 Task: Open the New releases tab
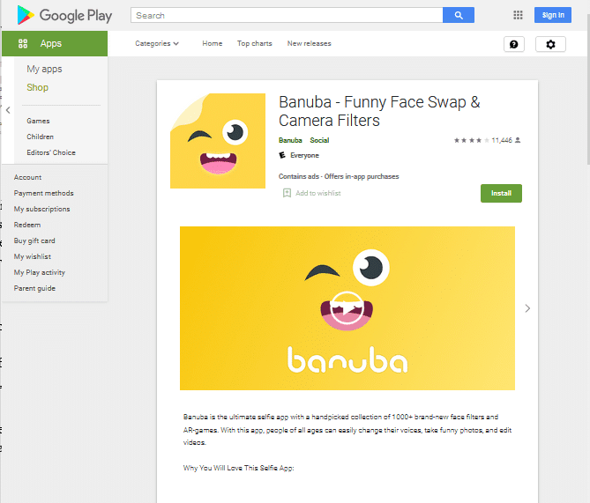pyautogui.click(x=309, y=44)
